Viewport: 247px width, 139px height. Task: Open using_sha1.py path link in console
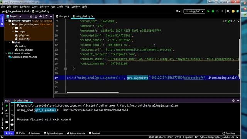[147, 105]
